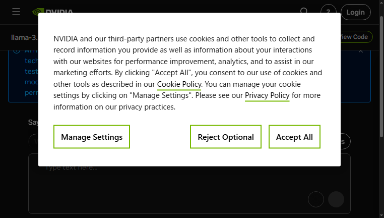Click the page's vertical scrollbar thumb

tap(381, 77)
